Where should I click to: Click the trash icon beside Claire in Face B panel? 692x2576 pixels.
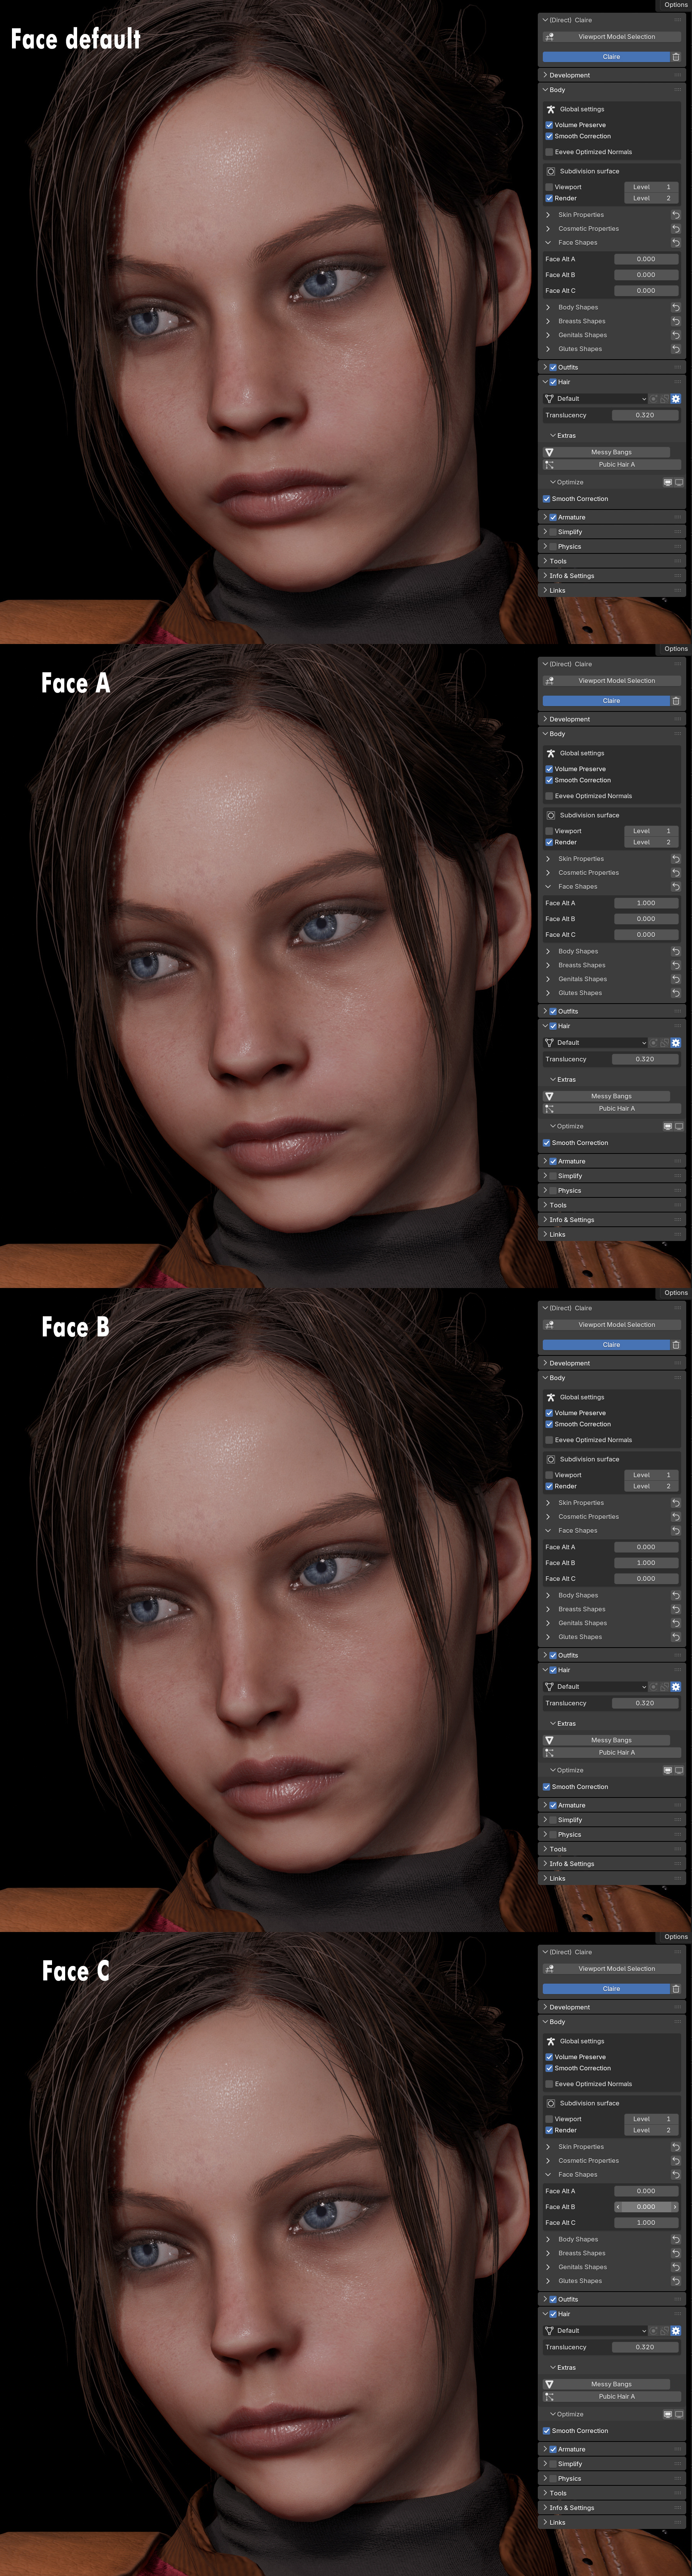click(x=676, y=1345)
